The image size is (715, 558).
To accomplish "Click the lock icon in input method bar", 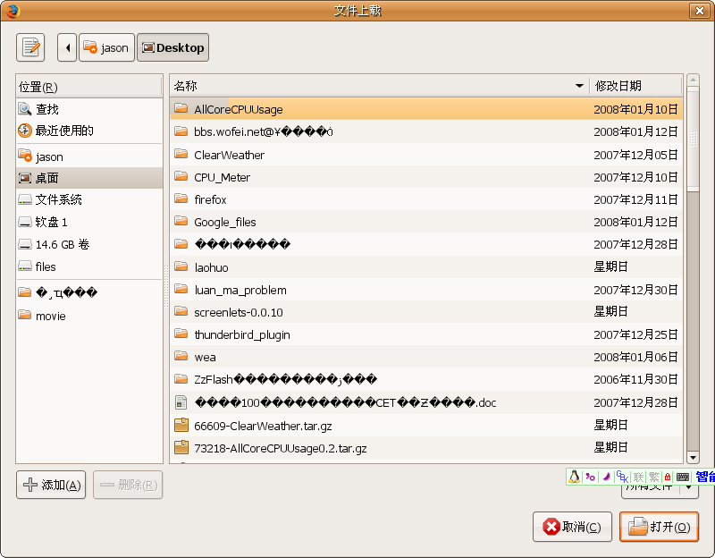I will 668,477.
